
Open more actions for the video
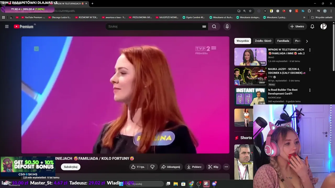[226, 167]
